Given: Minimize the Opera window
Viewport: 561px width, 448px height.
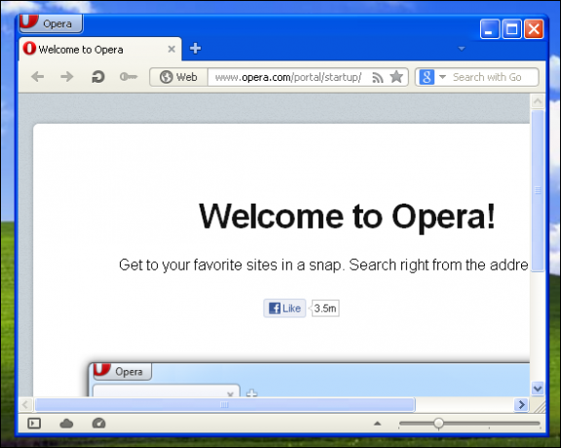Looking at the screenshot, I should [490, 29].
